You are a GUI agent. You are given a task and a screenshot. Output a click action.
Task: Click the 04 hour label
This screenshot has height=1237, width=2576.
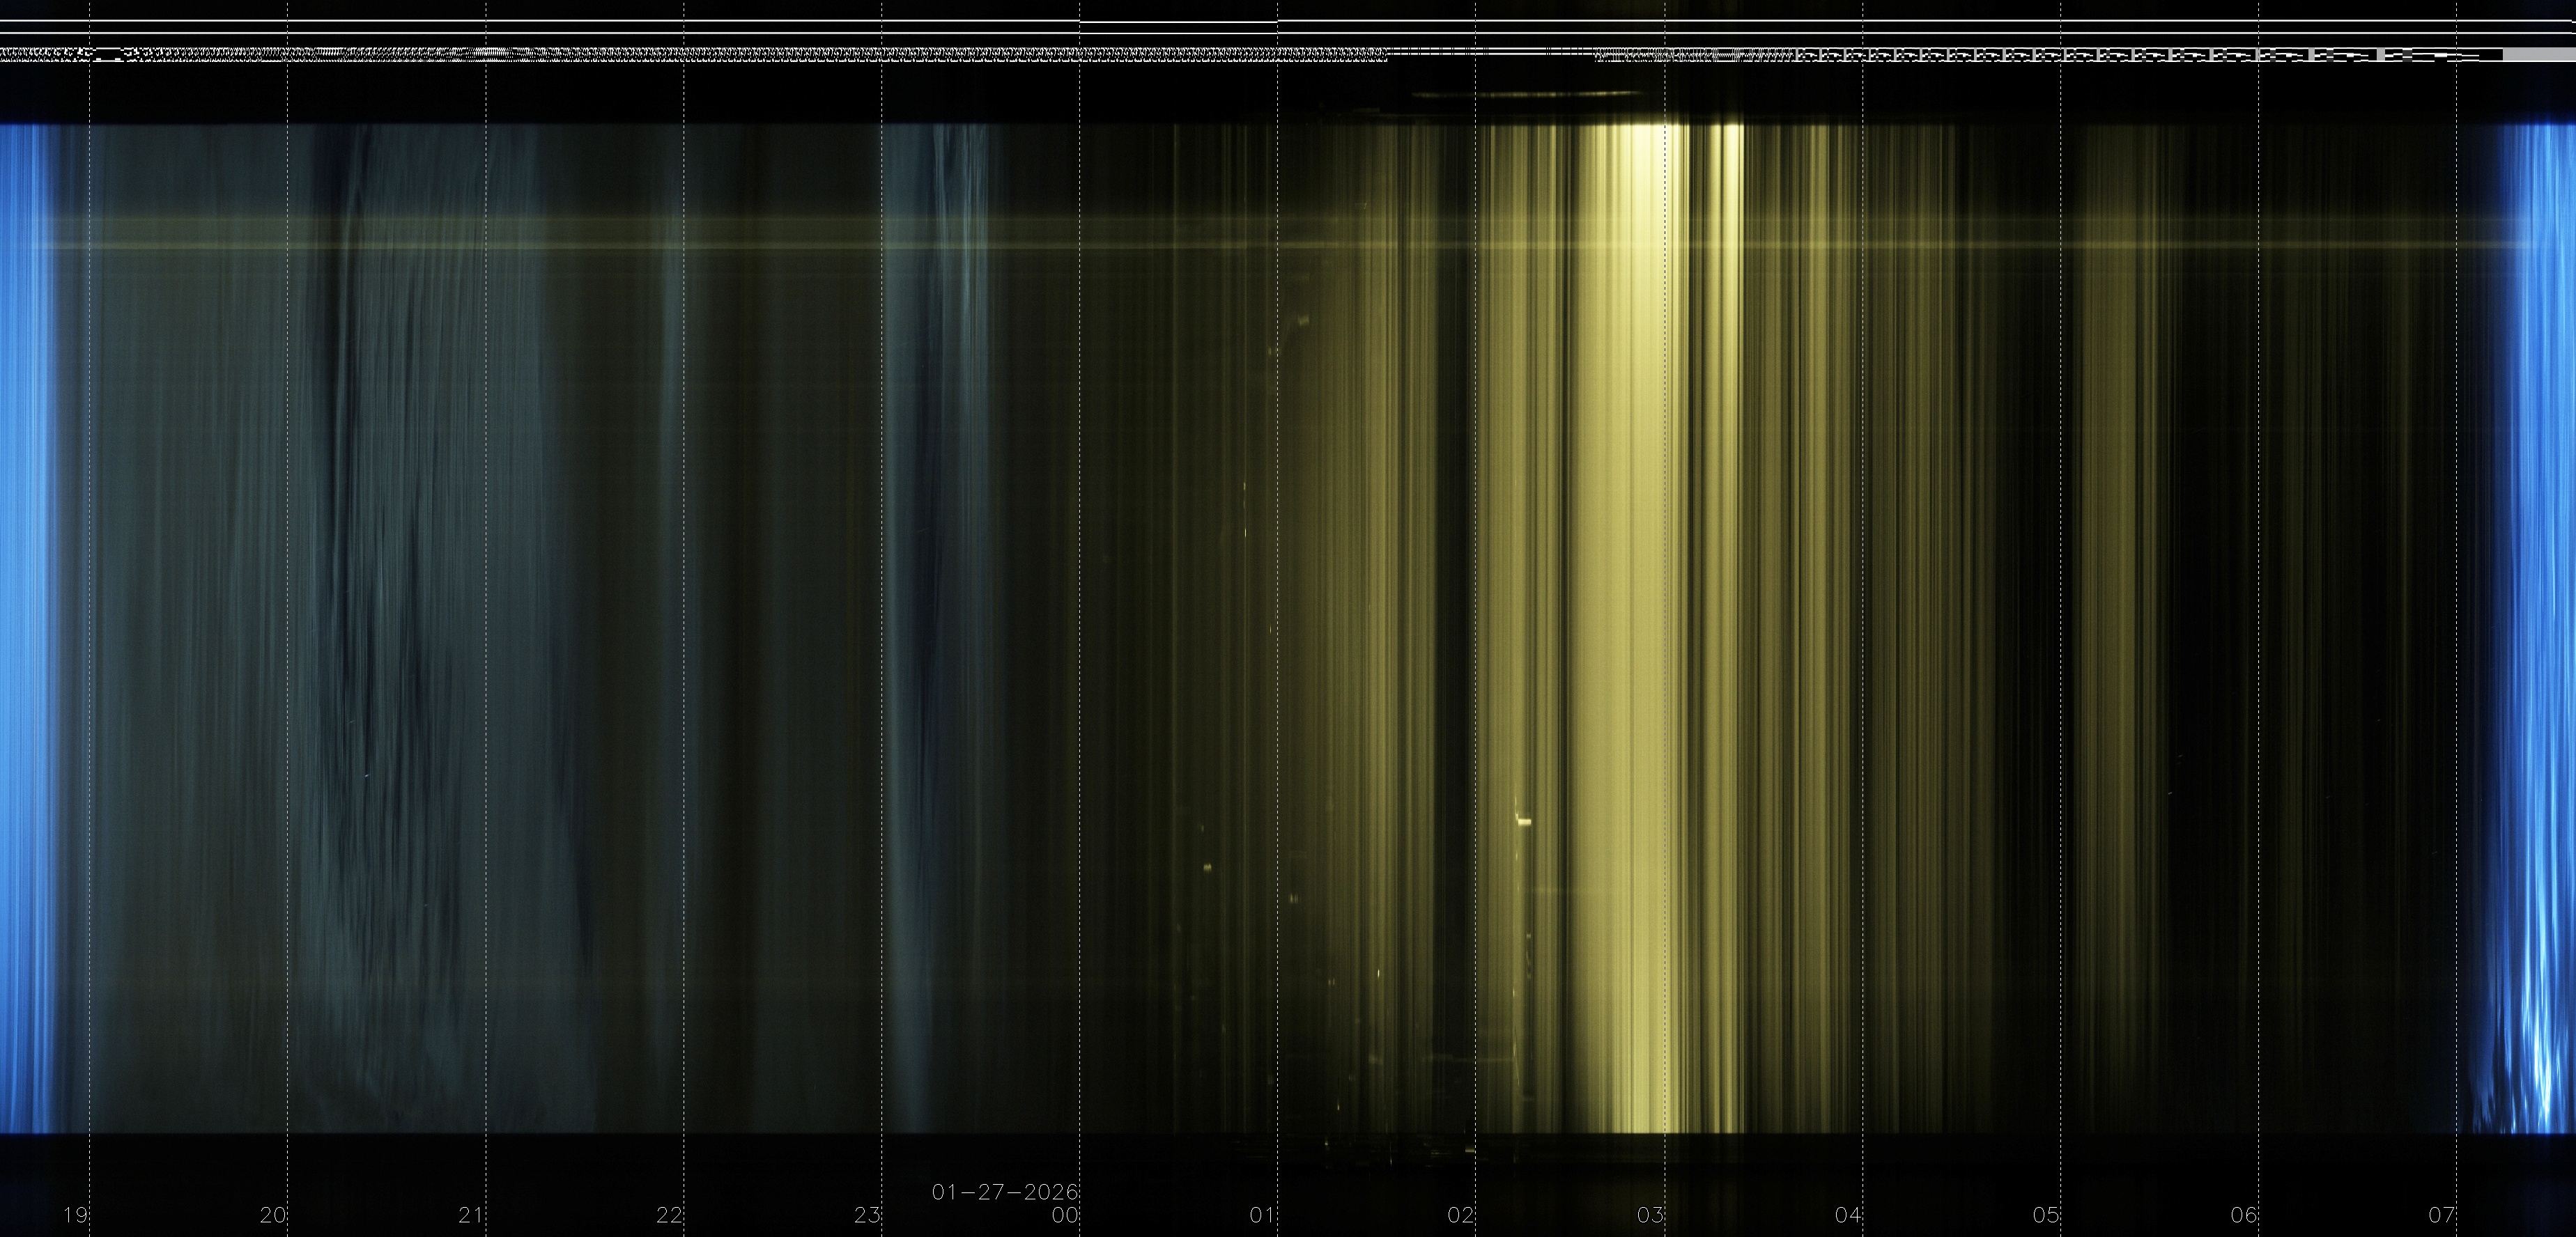[x=1848, y=1216]
